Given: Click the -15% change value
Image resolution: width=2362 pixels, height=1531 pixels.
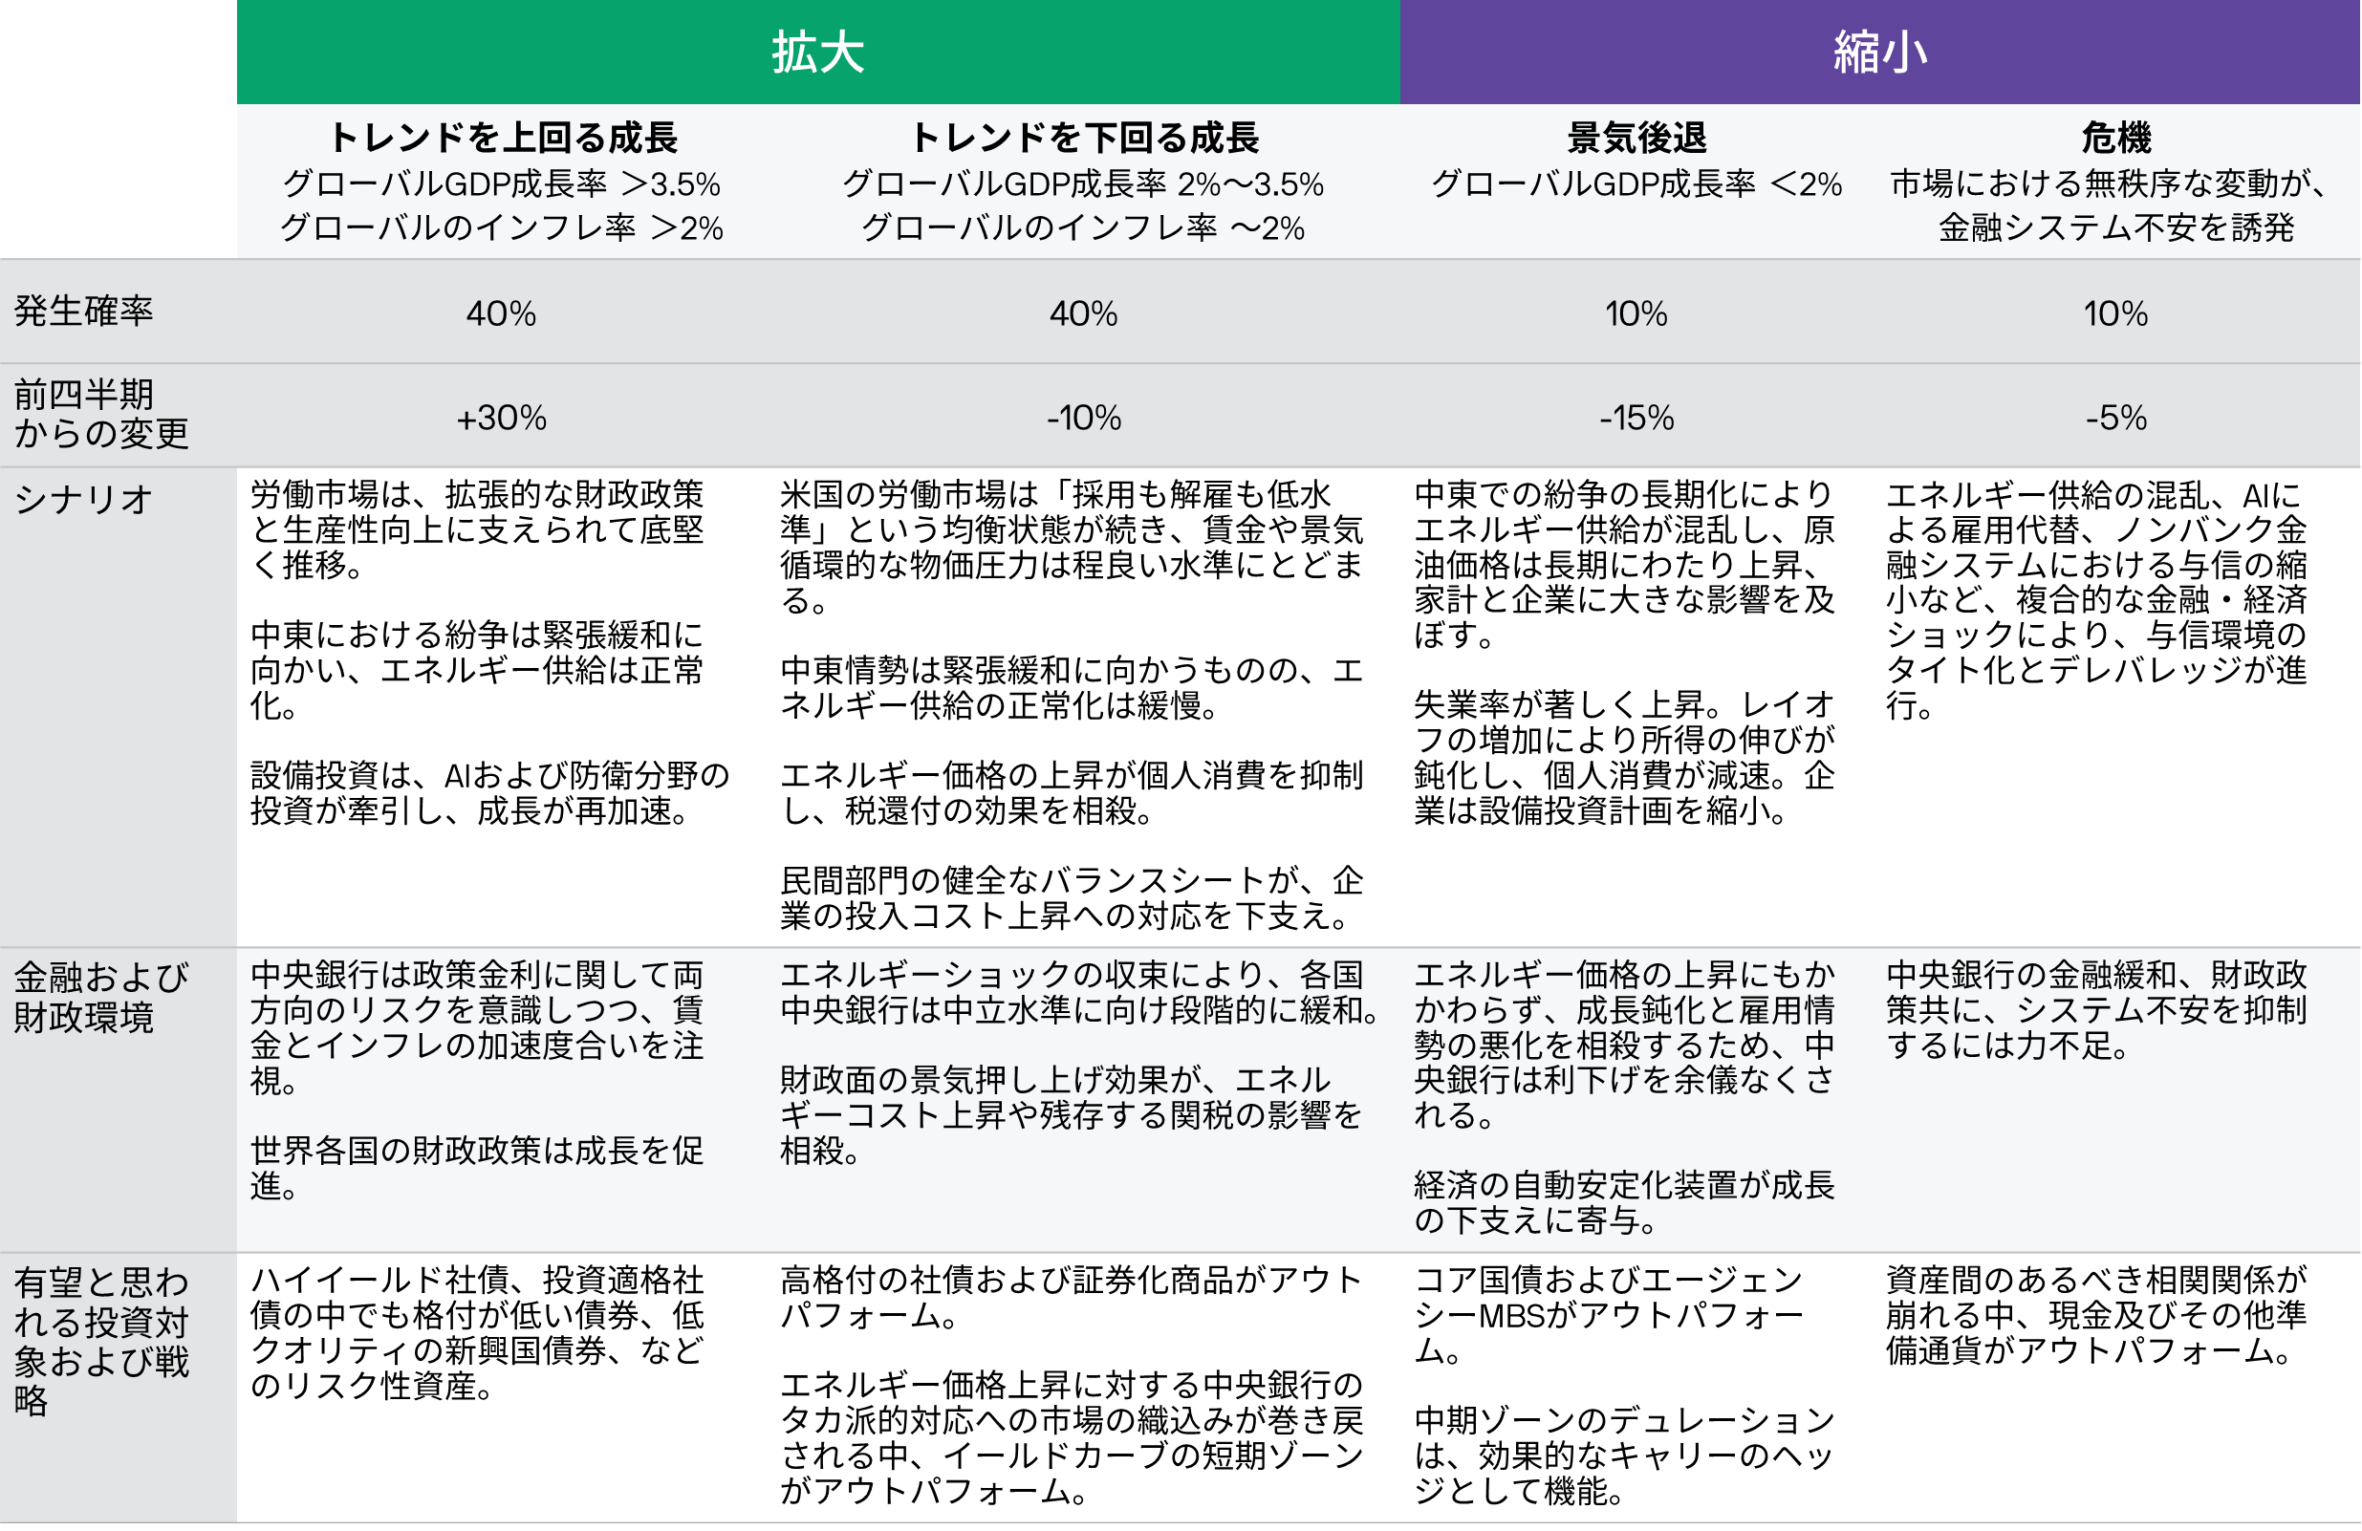Looking at the screenshot, I should tap(1636, 418).
